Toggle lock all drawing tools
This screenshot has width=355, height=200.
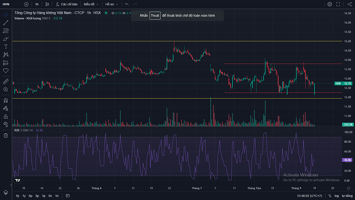(6, 116)
